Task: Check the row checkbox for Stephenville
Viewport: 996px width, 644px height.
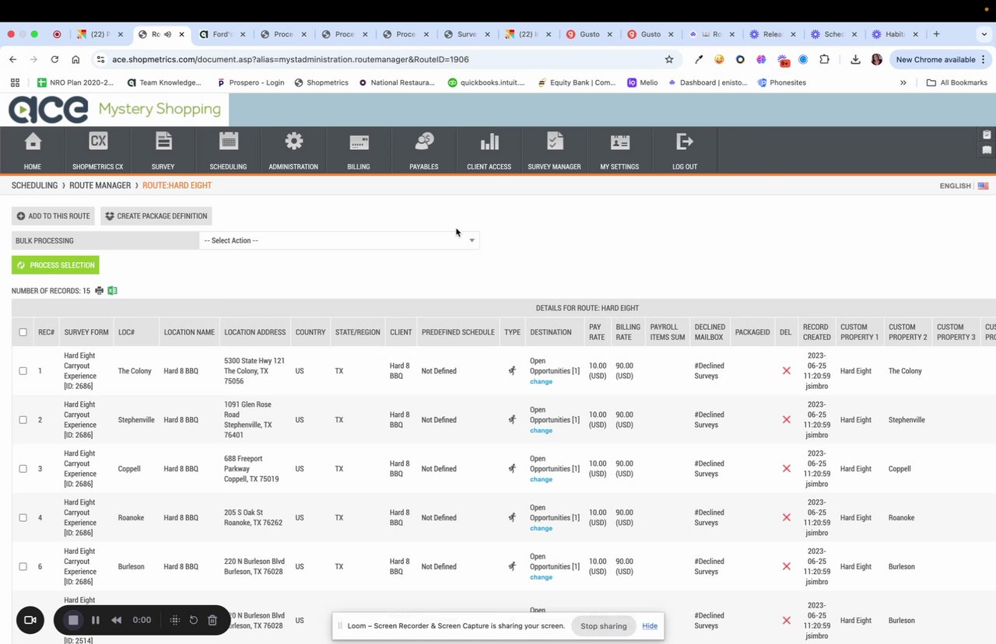Action: tap(23, 420)
